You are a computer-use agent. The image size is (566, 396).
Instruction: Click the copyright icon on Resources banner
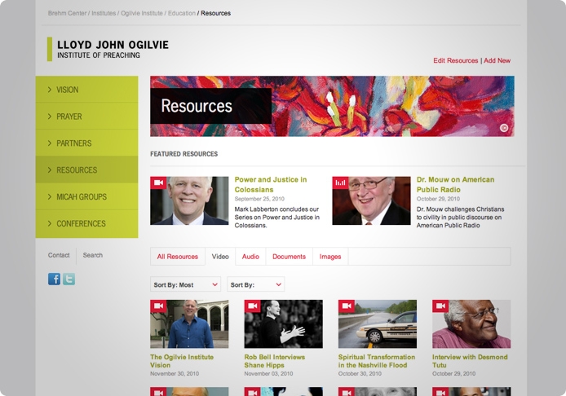click(504, 128)
